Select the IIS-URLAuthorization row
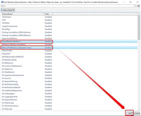Image resolution: width=141 pixels, height=116 pixels. pyautogui.click(x=69, y=106)
